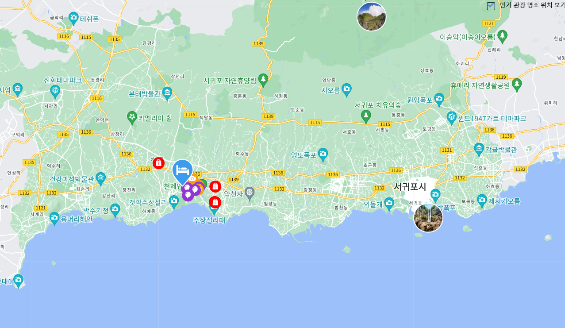Toggle the 인기 관광 명소 위치 보기 checkbox
565x328 pixels.
click(491, 6)
